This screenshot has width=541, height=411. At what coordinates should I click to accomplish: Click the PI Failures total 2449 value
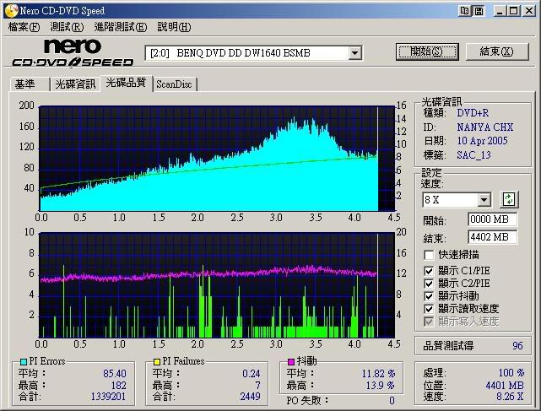250,397
